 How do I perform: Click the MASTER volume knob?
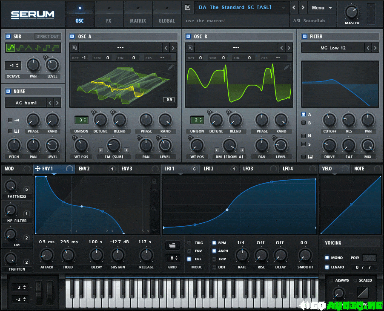coord(352,12)
